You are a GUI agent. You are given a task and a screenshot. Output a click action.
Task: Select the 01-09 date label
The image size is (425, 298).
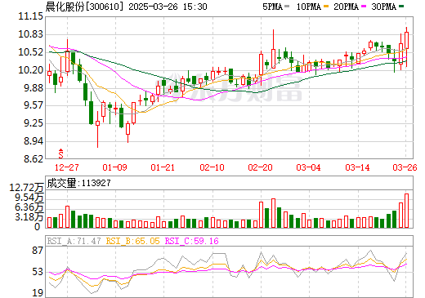tap(114, 167)
